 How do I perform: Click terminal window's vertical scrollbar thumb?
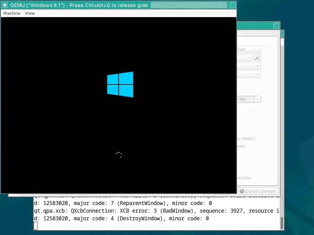pos(282,223)
